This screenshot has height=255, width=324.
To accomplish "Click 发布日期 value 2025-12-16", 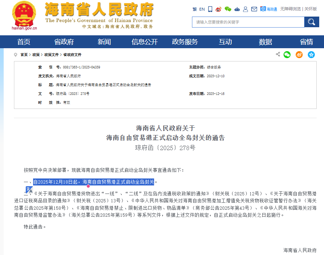I will tap(216, 94).
